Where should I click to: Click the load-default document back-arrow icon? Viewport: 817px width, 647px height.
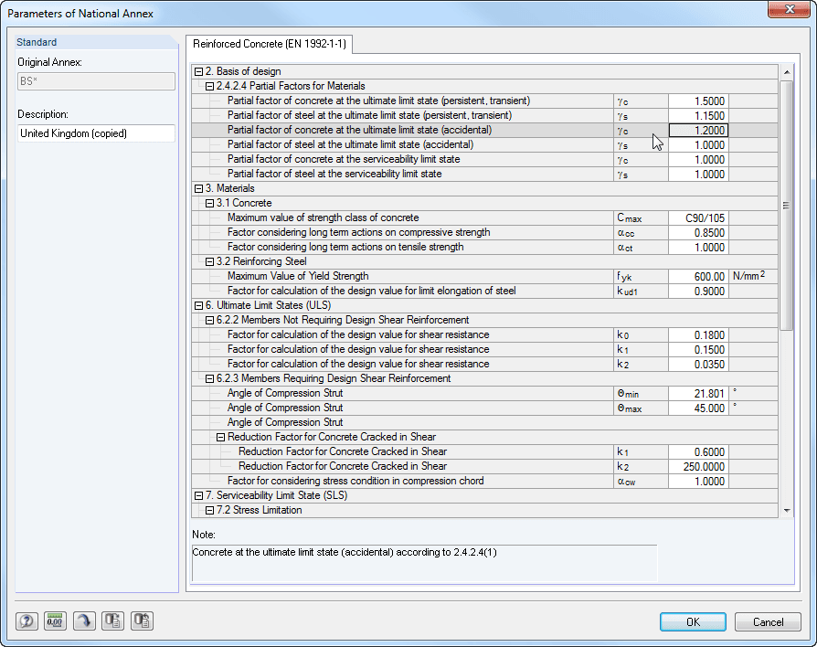[143, 620]
